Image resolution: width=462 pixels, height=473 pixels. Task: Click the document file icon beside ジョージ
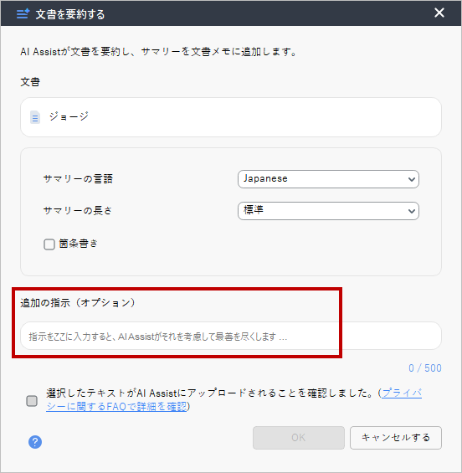(x=35, y=117)
